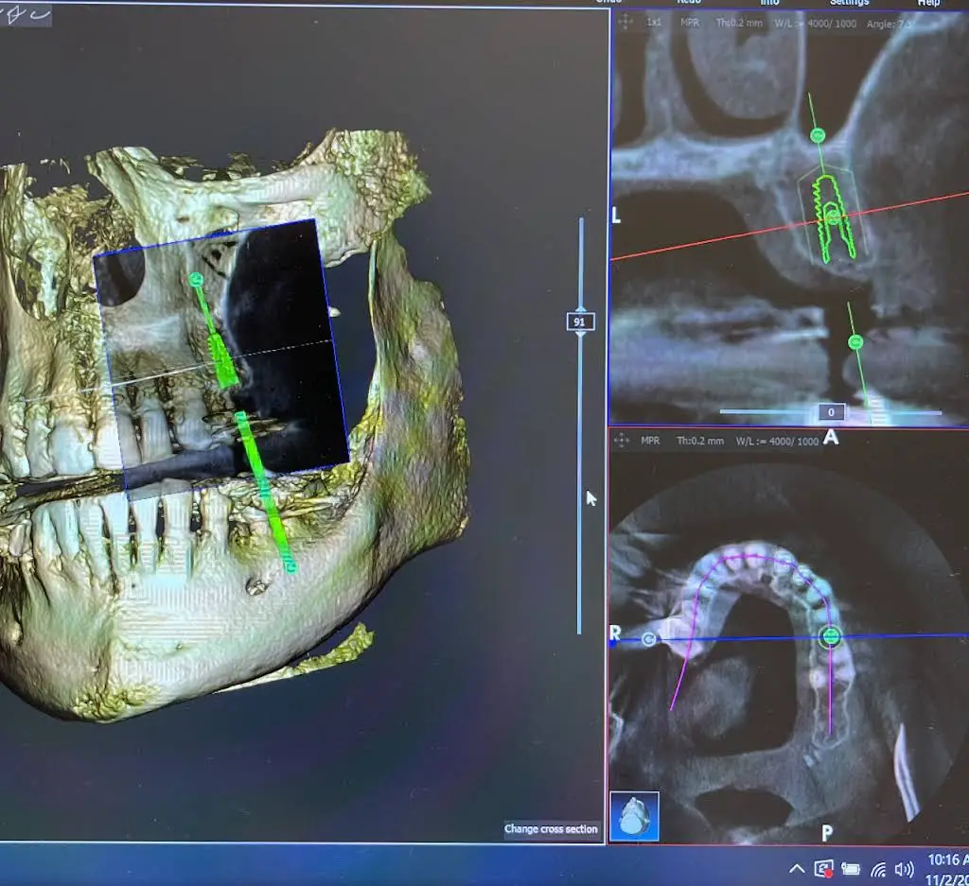Select the lower implant axis handle in the 3D view
This screenshot has width=969, height=886.
(291, 565)
